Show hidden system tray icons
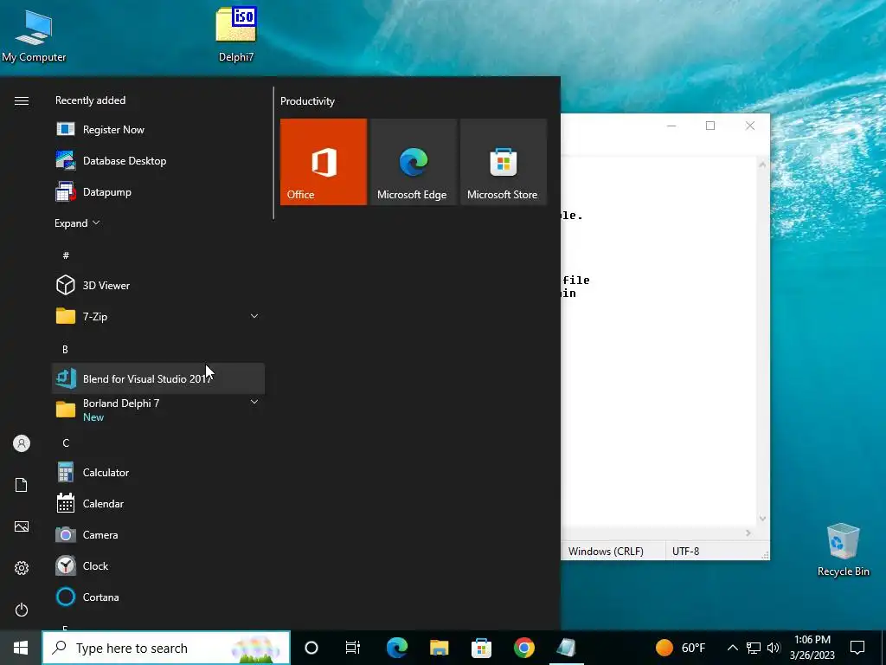 pyautogui.click(x=732, y=648)
